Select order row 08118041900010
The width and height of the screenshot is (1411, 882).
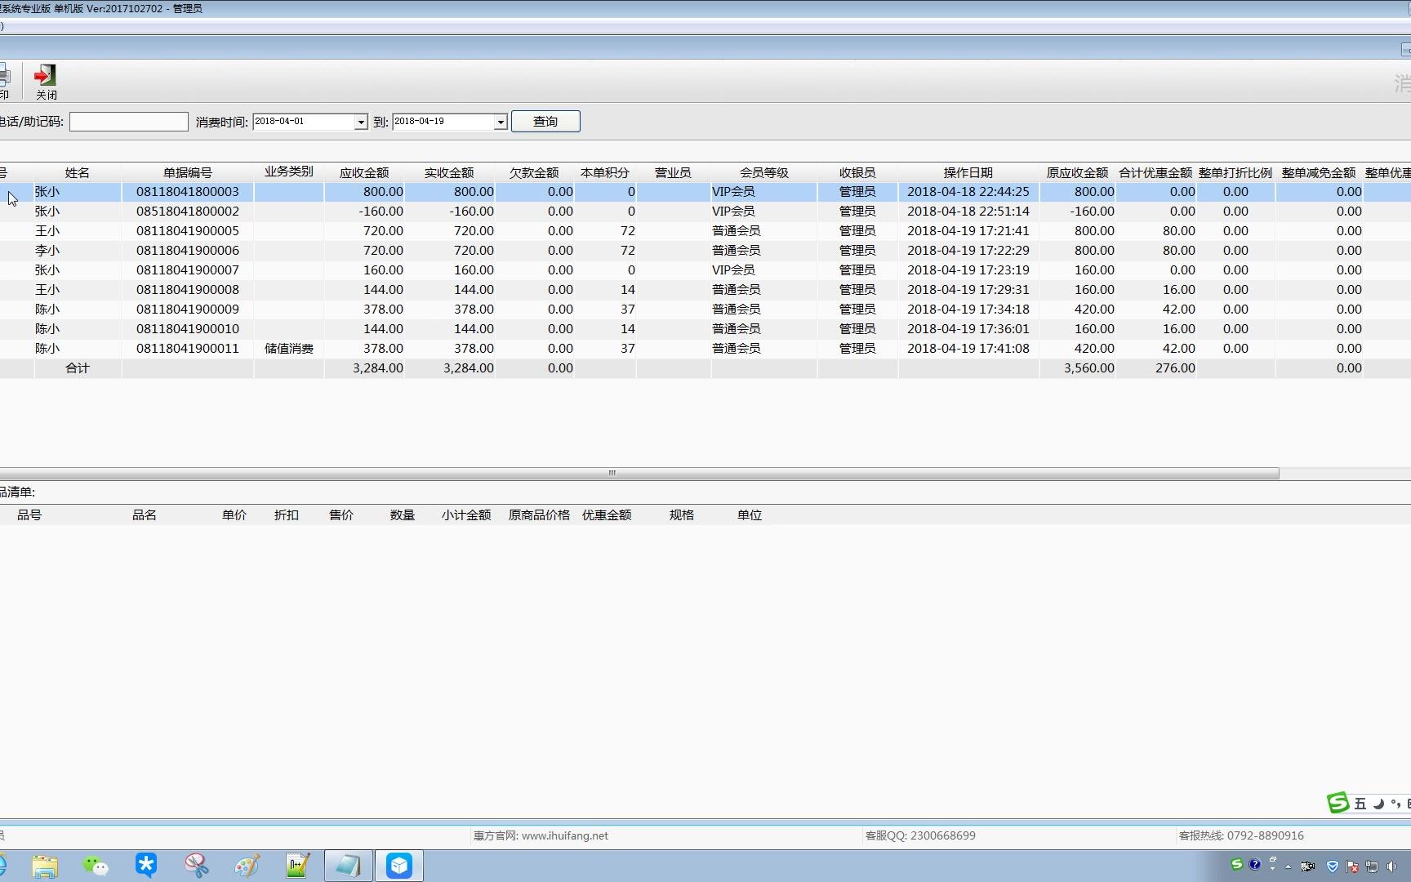[705, 329]
